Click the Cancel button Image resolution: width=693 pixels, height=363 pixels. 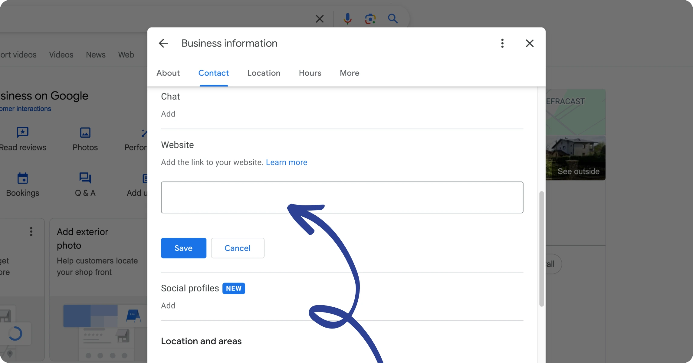(237, 248)
